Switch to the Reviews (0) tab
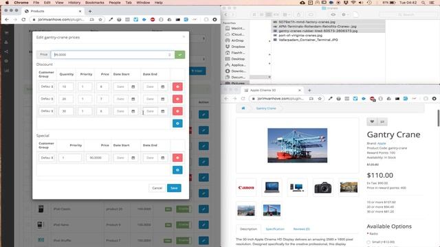 coord(301,229)
